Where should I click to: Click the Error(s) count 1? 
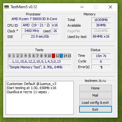(101, 67)
